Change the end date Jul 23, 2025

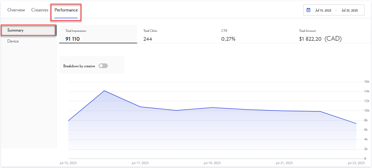click(350, 10)
